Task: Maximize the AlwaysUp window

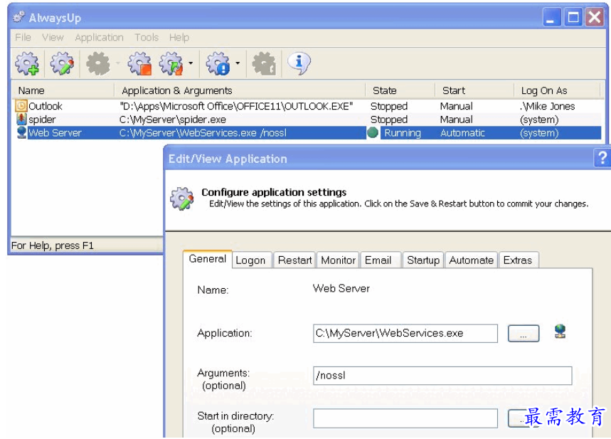Action: tap(573, 17)
